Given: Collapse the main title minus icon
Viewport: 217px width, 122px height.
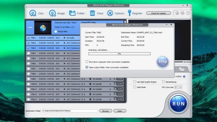Looking at the screenshot, I should [30, 27].
